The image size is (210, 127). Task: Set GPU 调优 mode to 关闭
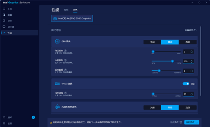click(152, 42)
